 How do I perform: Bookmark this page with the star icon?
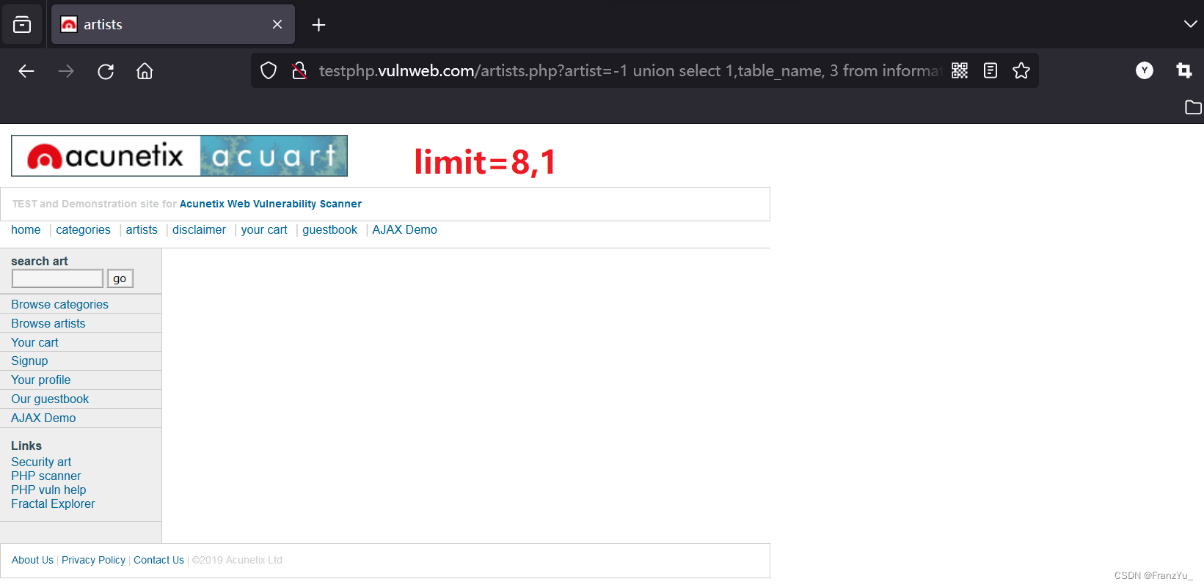(1021, 70)
